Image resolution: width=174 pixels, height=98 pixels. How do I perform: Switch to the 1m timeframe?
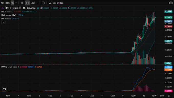point(2,3)
